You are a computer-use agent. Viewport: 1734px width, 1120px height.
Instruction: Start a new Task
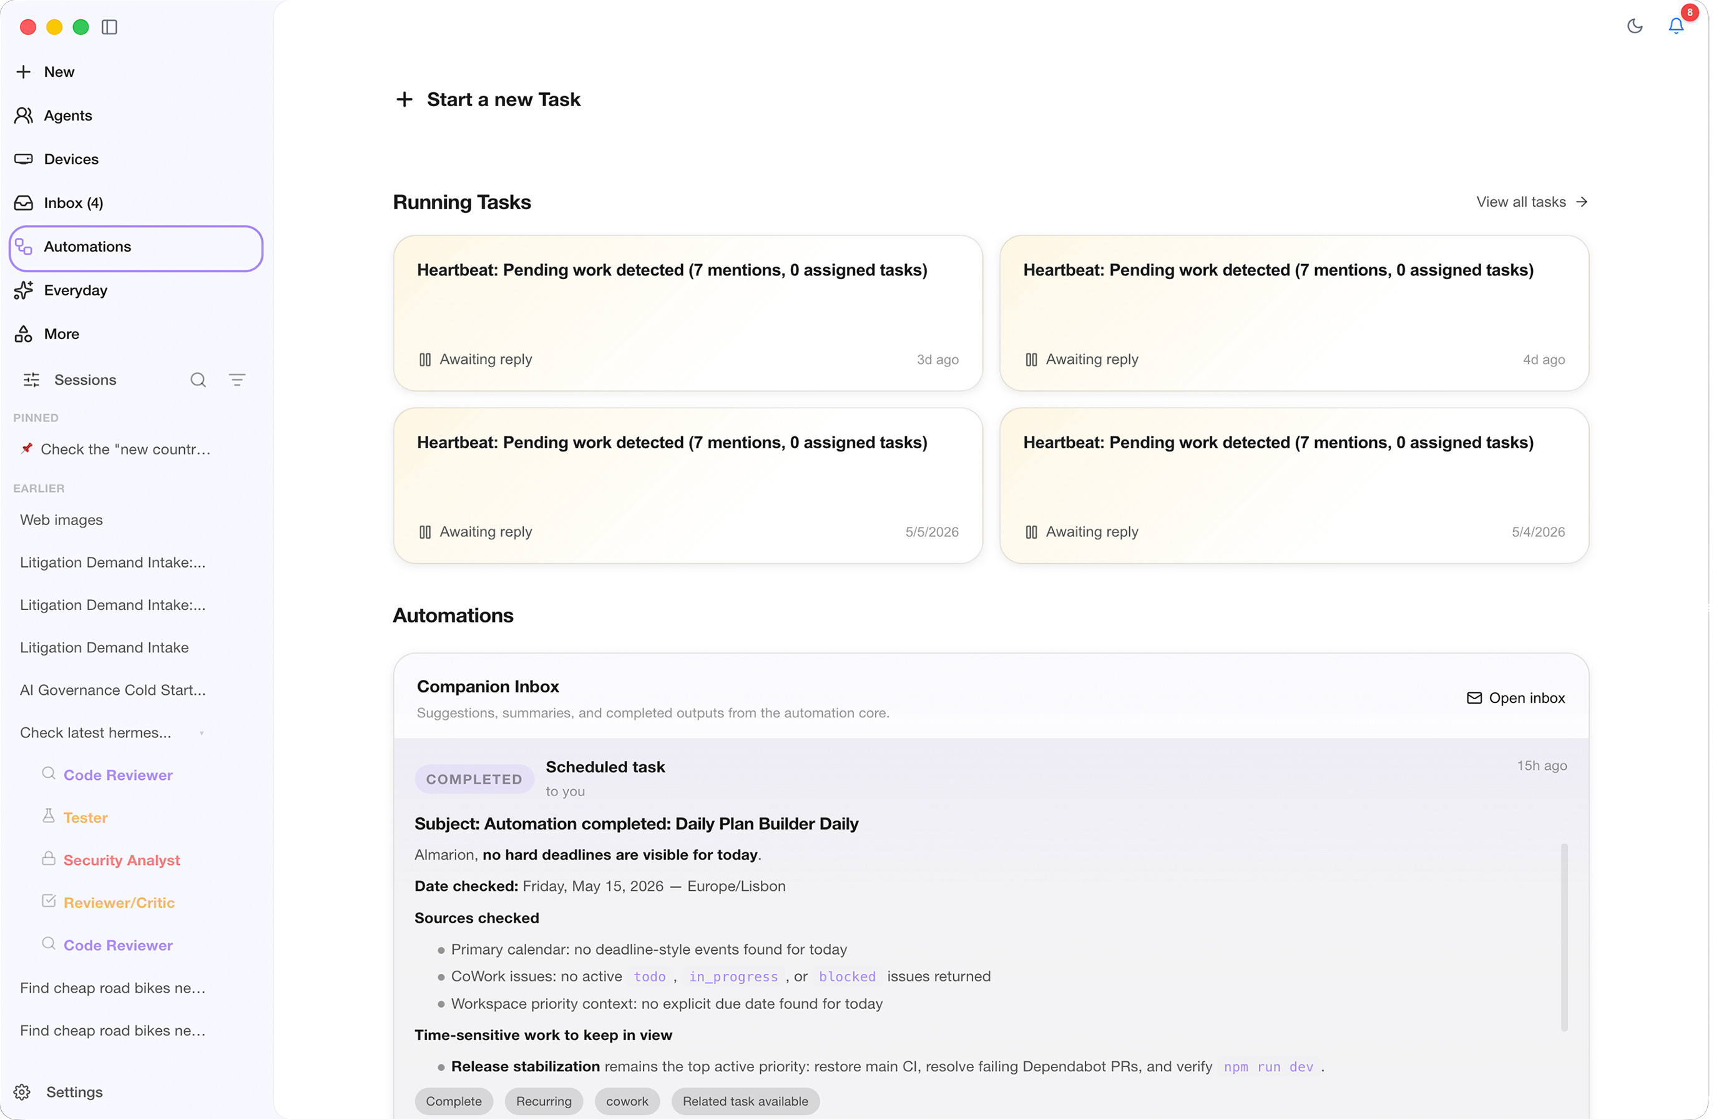click(503, 99)
